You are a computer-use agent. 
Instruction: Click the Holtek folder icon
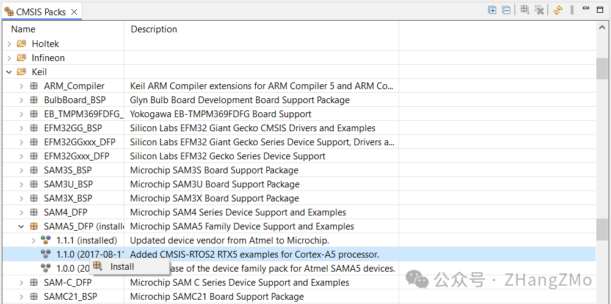22,44
